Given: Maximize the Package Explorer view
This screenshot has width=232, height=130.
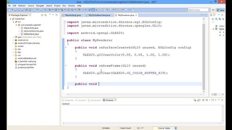Looking at the screenshot, I should pyautogui.click(x=57, y=15).
